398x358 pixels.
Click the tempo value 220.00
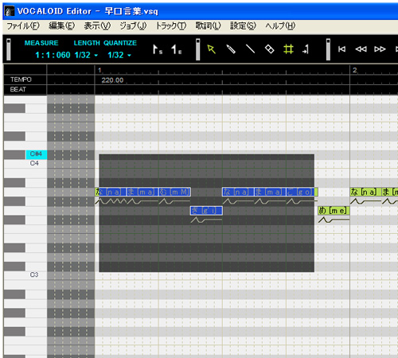coord(112,80)
